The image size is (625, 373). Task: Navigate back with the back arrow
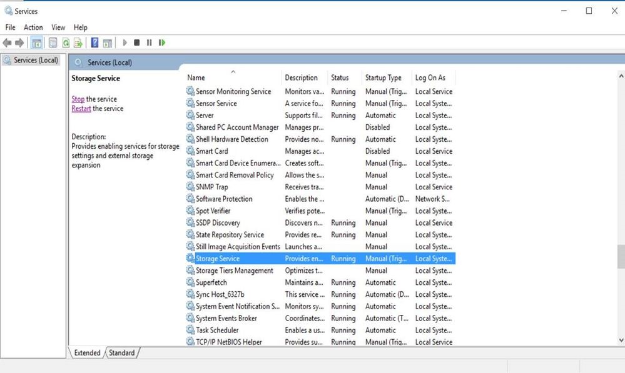click(8, 42)
